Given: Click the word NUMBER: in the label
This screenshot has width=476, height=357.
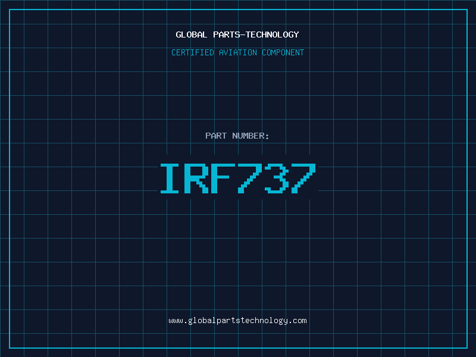Looking at the screenshot, I should (x=250, y=136).
